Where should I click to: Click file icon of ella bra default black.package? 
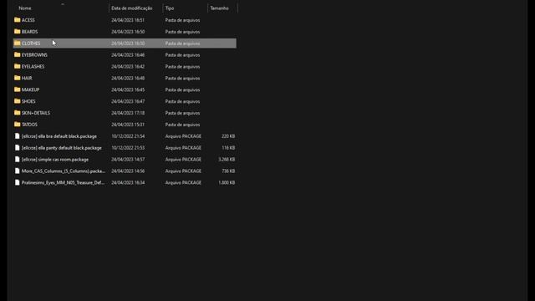pyautogui.click(x=17, y=135)
